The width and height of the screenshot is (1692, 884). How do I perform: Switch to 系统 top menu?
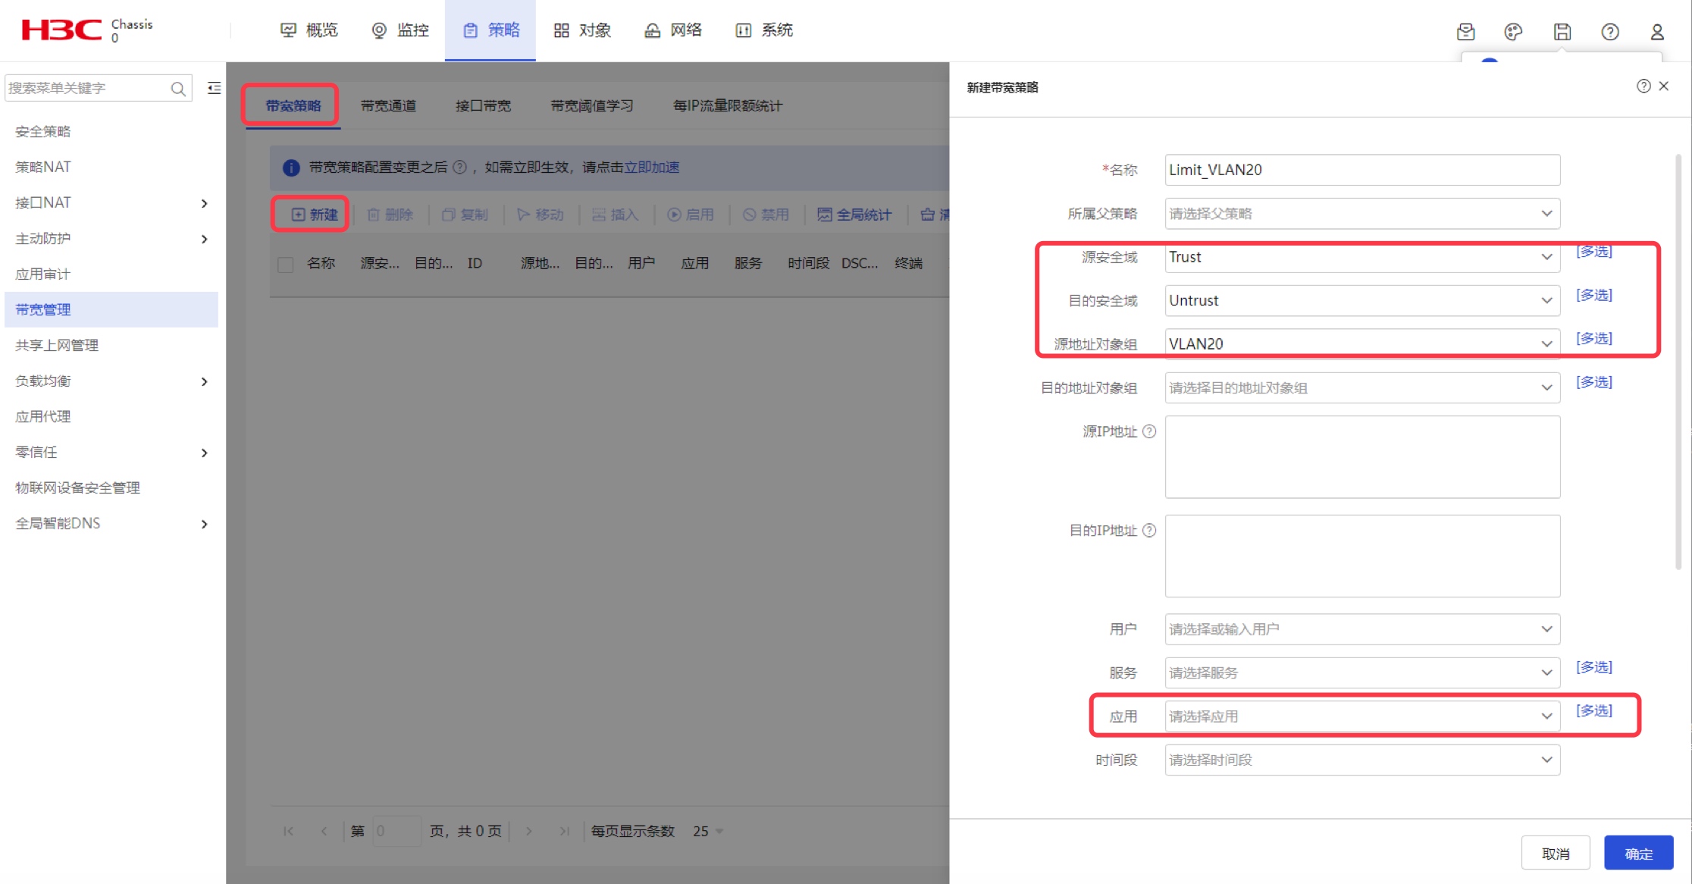[764, 30]
